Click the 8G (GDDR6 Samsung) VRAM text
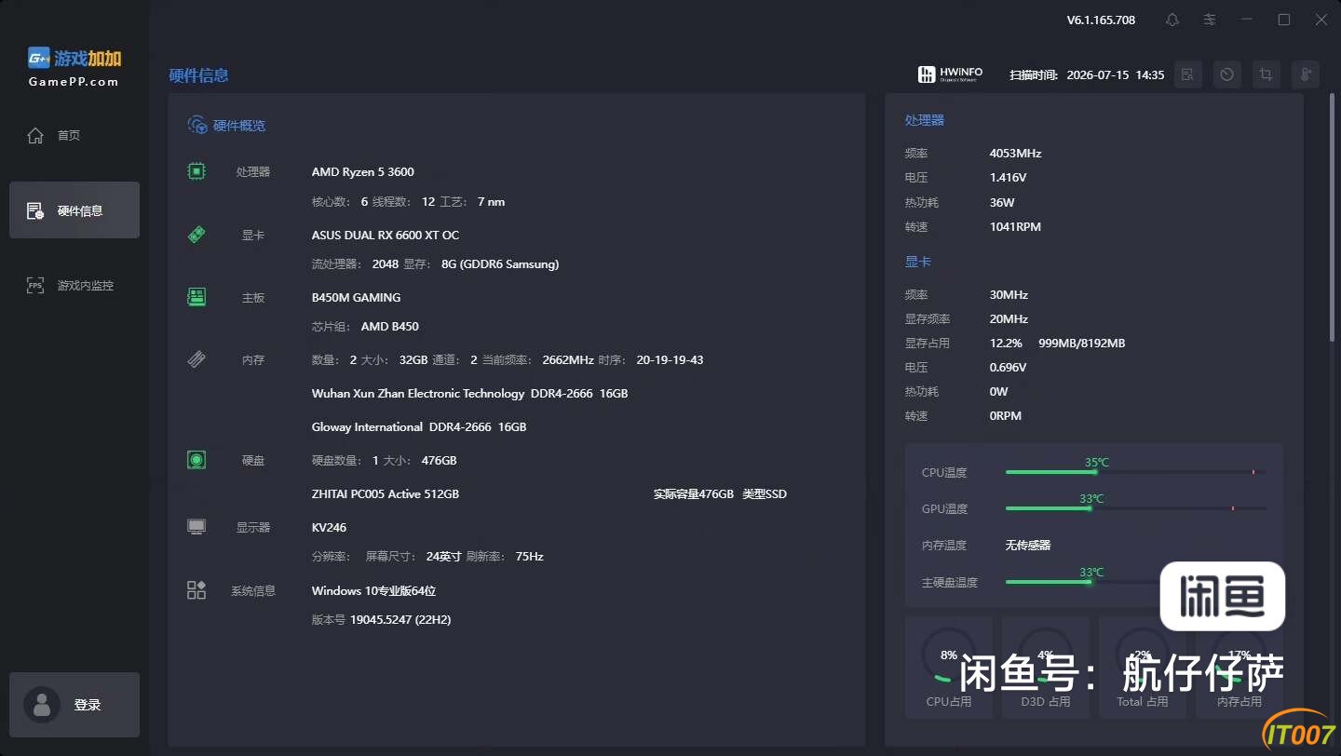The height and width of the screenshot is (756, 1341). [x=500, y=263]
